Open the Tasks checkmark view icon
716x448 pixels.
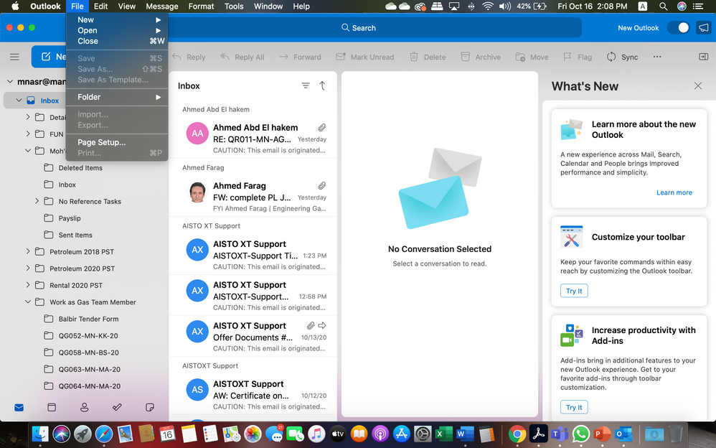click(117, 407)
